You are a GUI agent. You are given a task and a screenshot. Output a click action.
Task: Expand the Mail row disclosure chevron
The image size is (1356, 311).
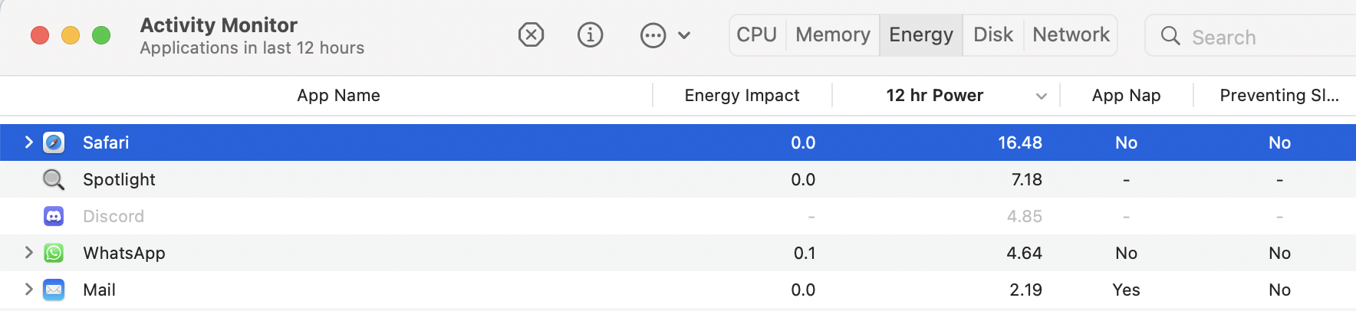[28, 289]
